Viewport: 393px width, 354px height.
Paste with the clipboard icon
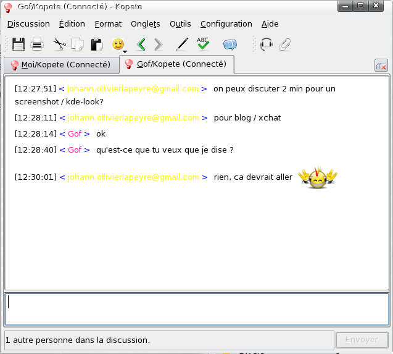tap(97, 44)
